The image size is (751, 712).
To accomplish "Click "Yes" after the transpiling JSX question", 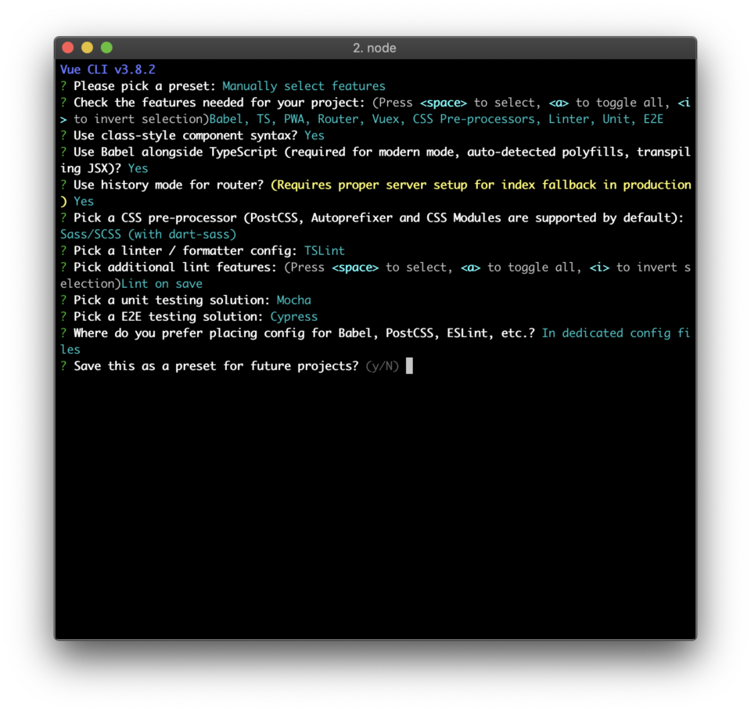I will 138,168.
